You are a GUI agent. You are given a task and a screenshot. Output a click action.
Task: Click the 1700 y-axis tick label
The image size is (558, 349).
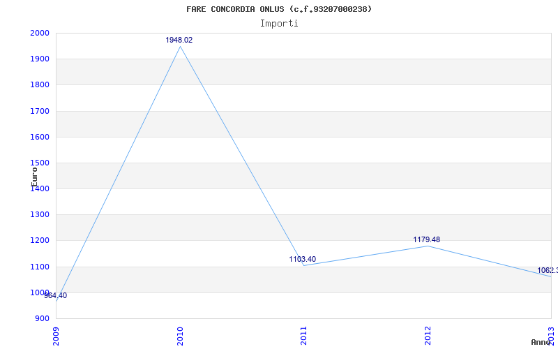point(40,111)
